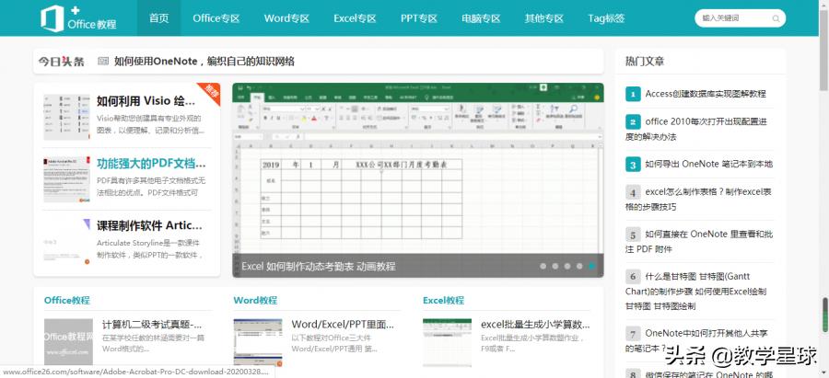Open headline 如何使用OneNote，编织自己的知识网络

click(x=204, y=62)
